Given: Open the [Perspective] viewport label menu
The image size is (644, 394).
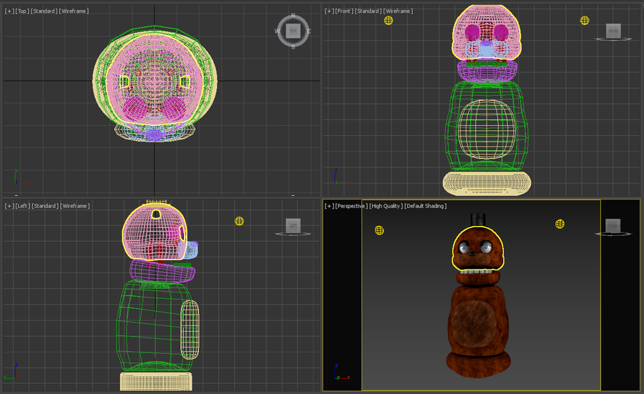Looking at the screenshot, I should 351,206.
